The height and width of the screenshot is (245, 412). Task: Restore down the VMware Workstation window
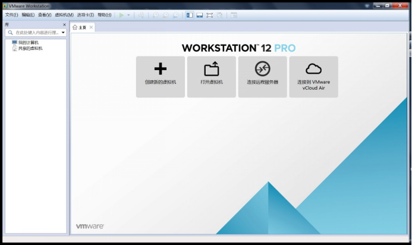tap(388, 5)
